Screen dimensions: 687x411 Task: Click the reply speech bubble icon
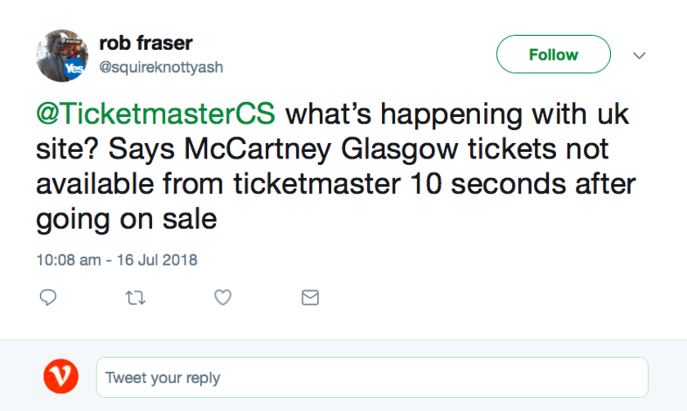pos(47,297)
